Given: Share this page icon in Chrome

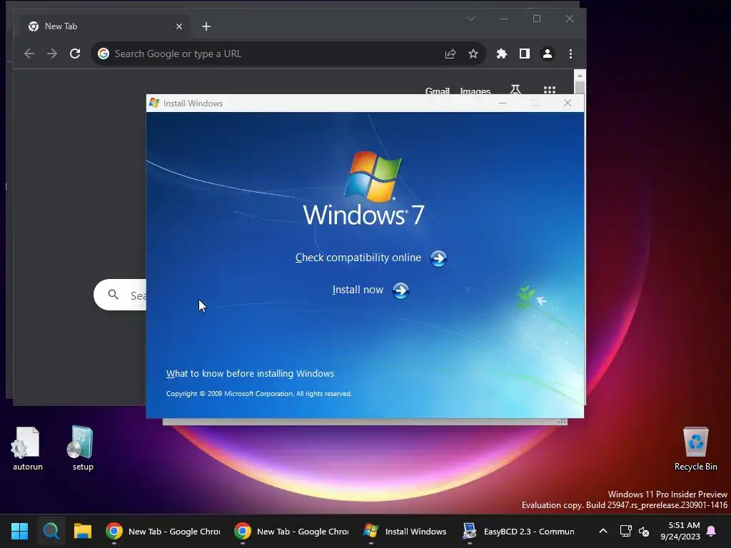Looking at the screenshot, I should click(450, 54).
